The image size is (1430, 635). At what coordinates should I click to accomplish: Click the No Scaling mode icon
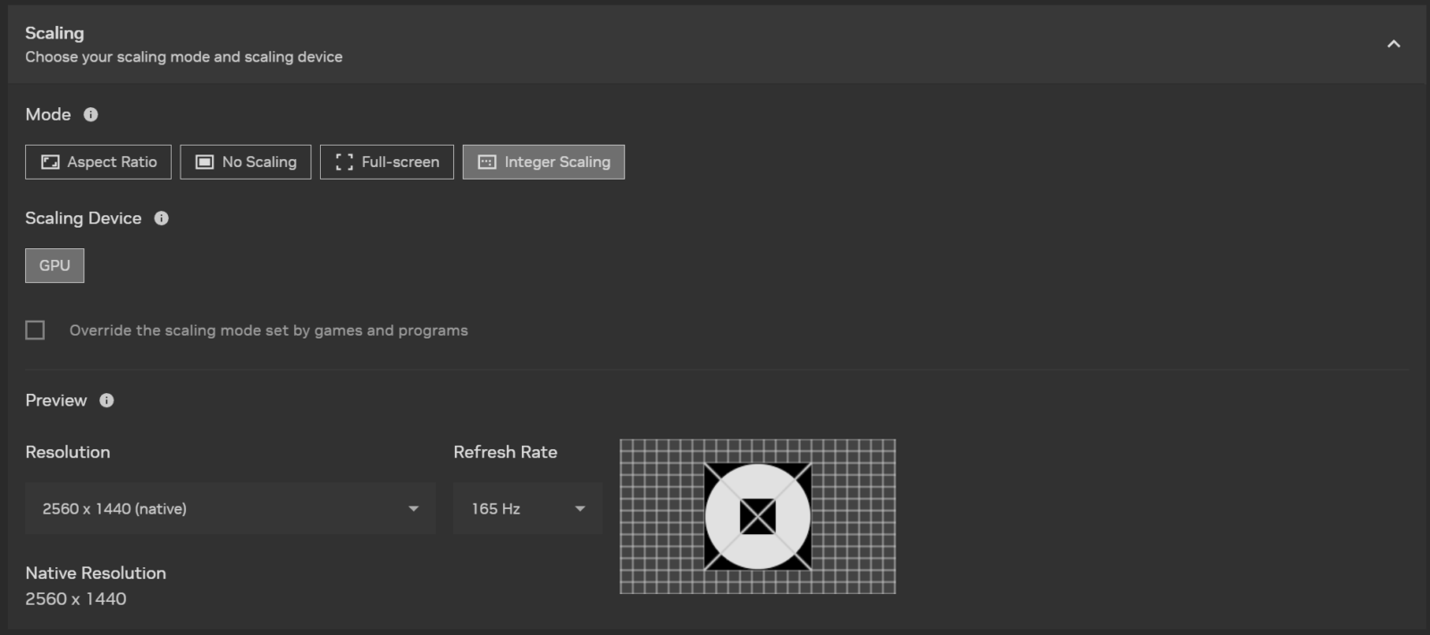coord(205,163)
